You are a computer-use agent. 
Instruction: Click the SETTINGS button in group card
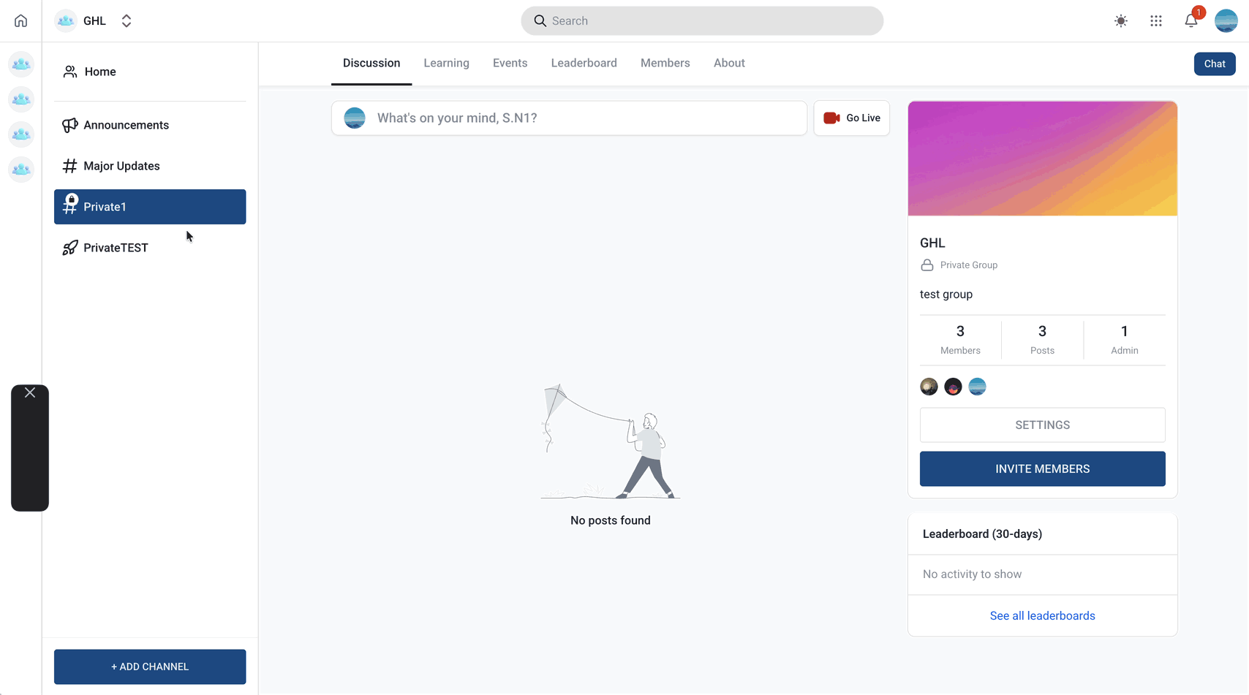[1042, 425]
